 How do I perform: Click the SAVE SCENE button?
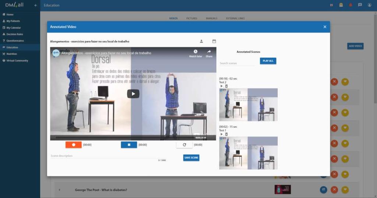(191, 158)
